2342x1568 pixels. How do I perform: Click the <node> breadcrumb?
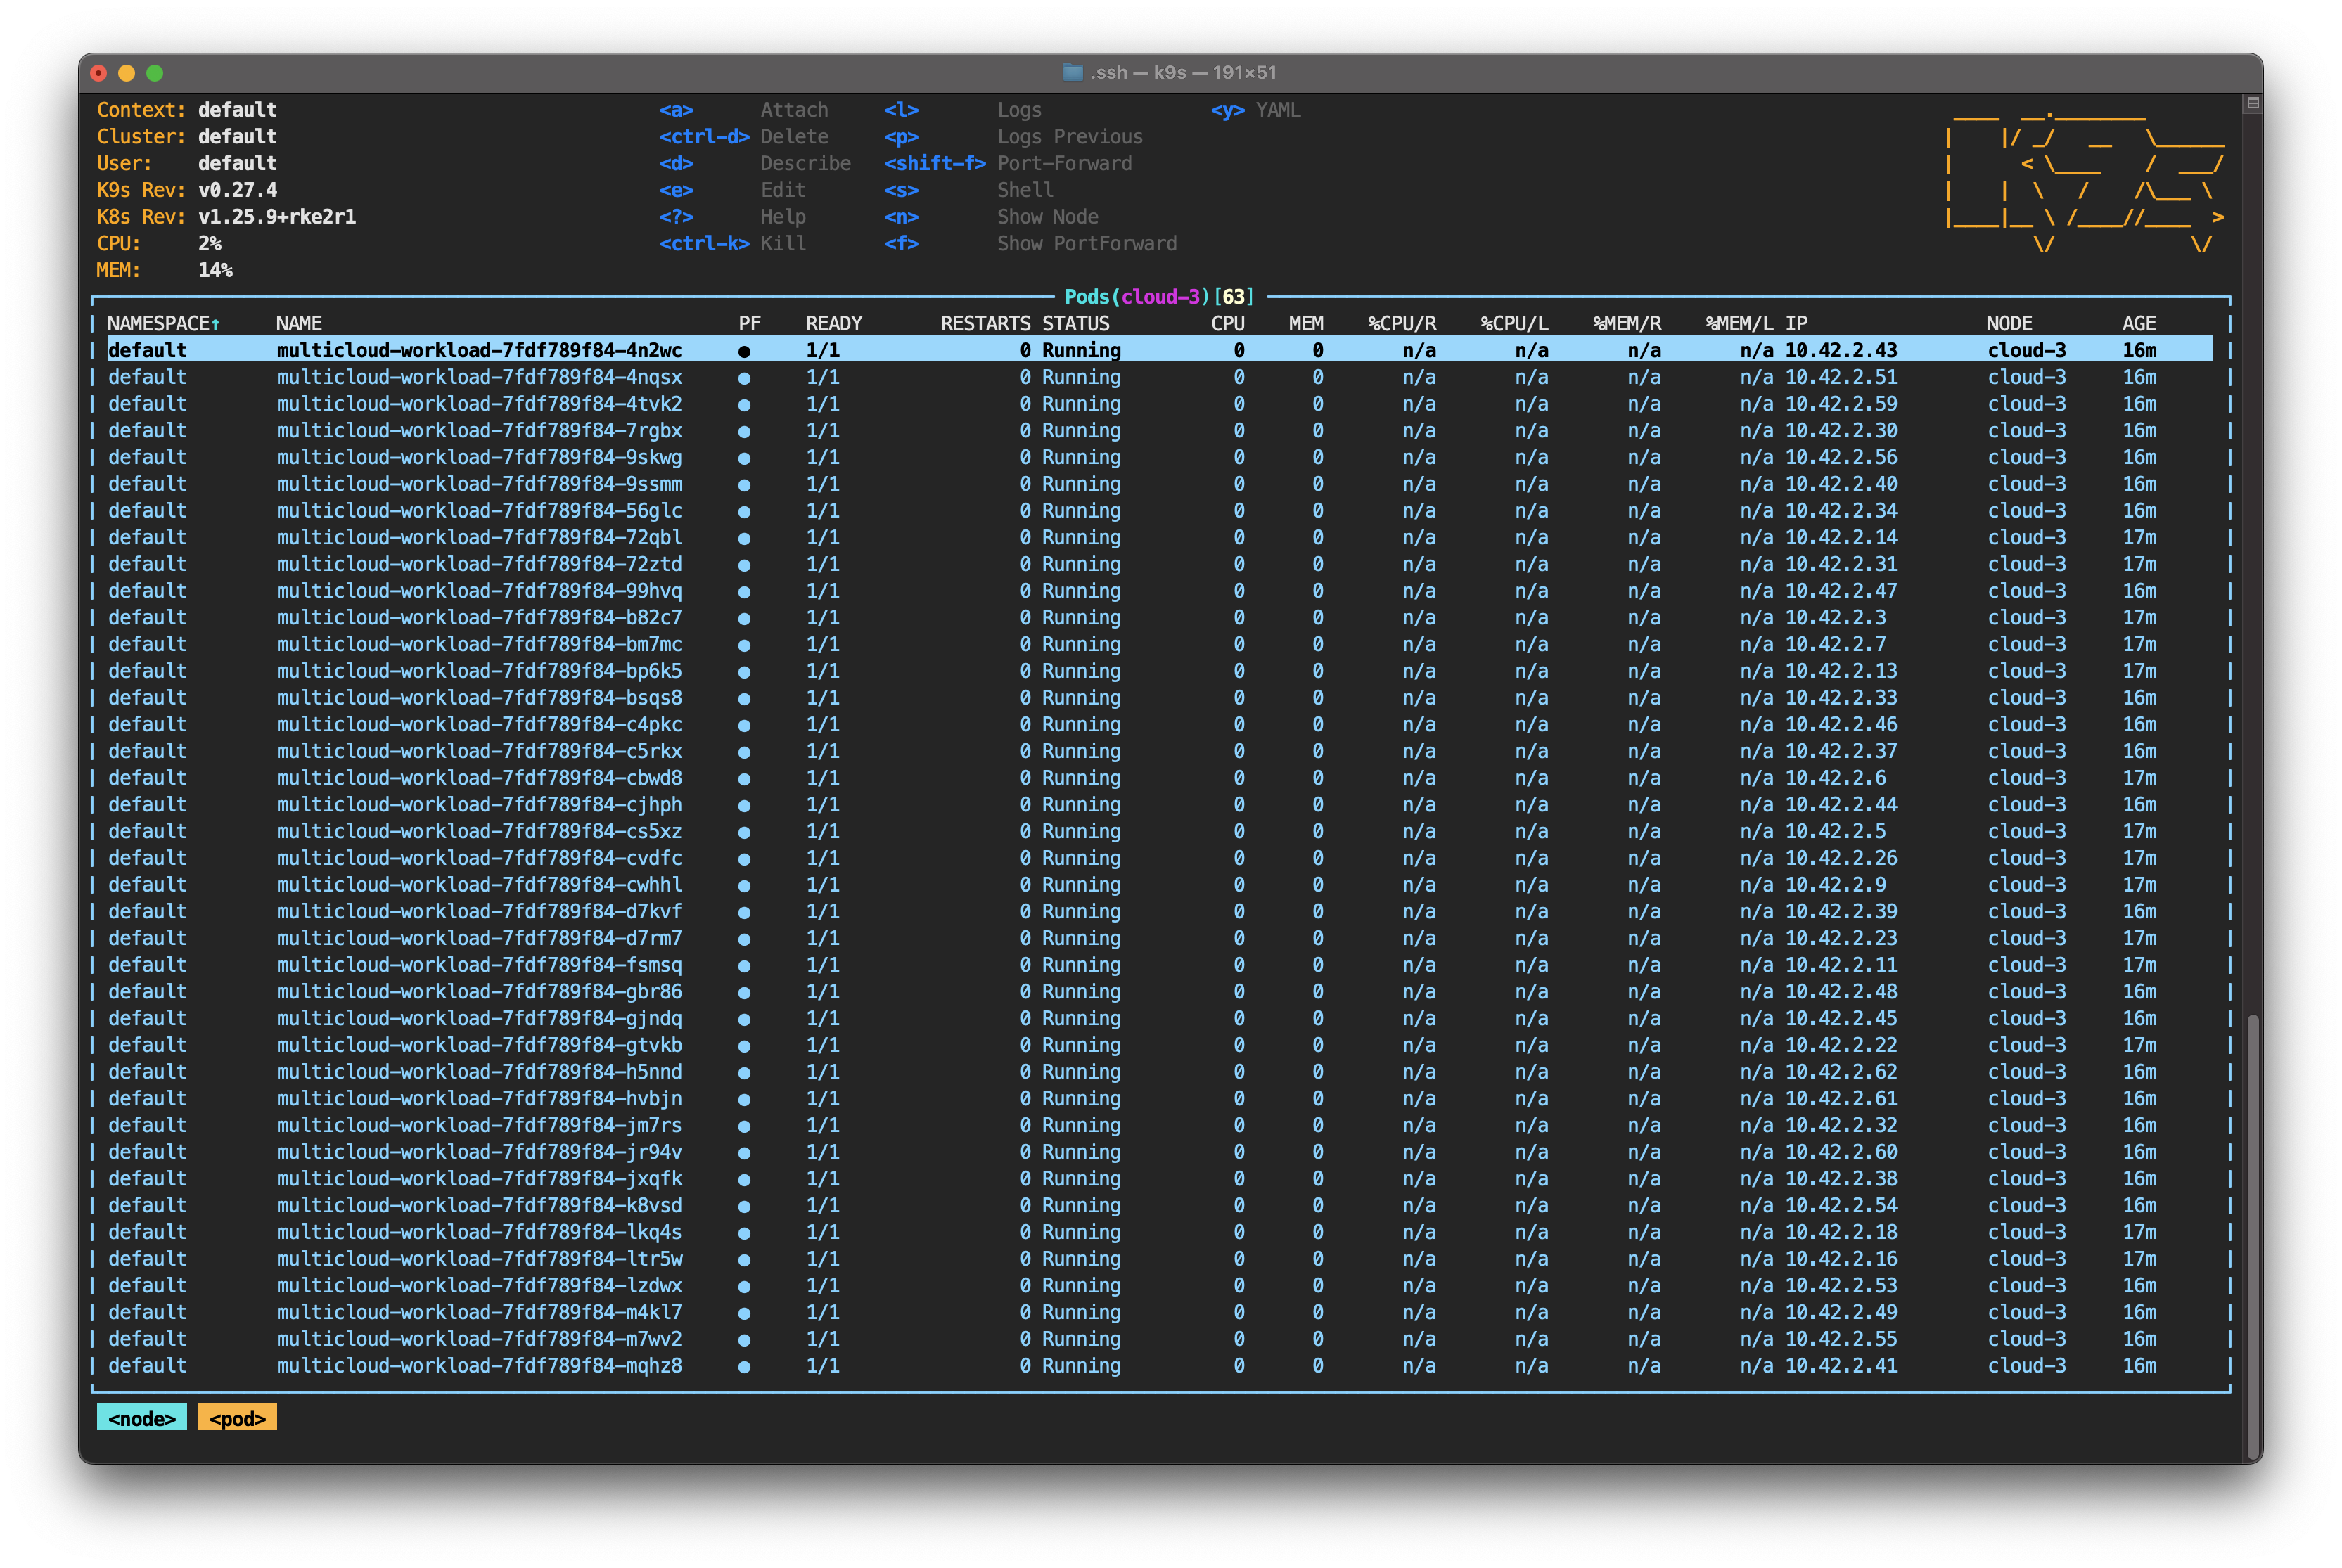coord(141,1418)
